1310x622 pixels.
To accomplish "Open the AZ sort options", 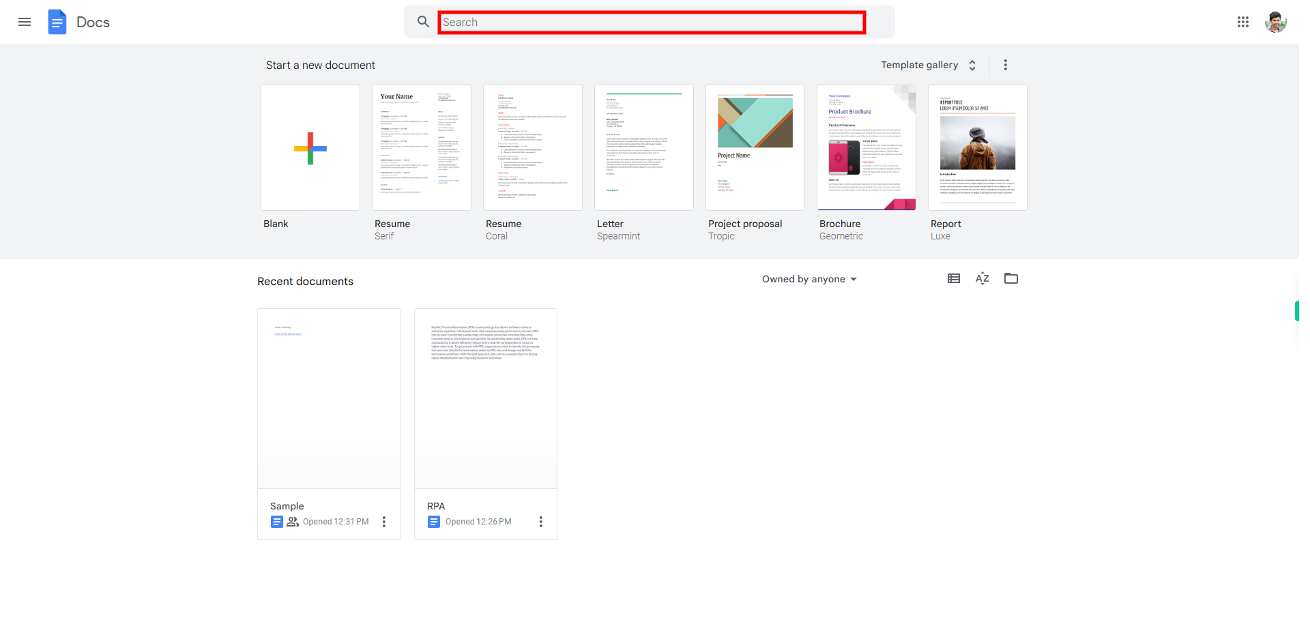I will coord(982,278).
